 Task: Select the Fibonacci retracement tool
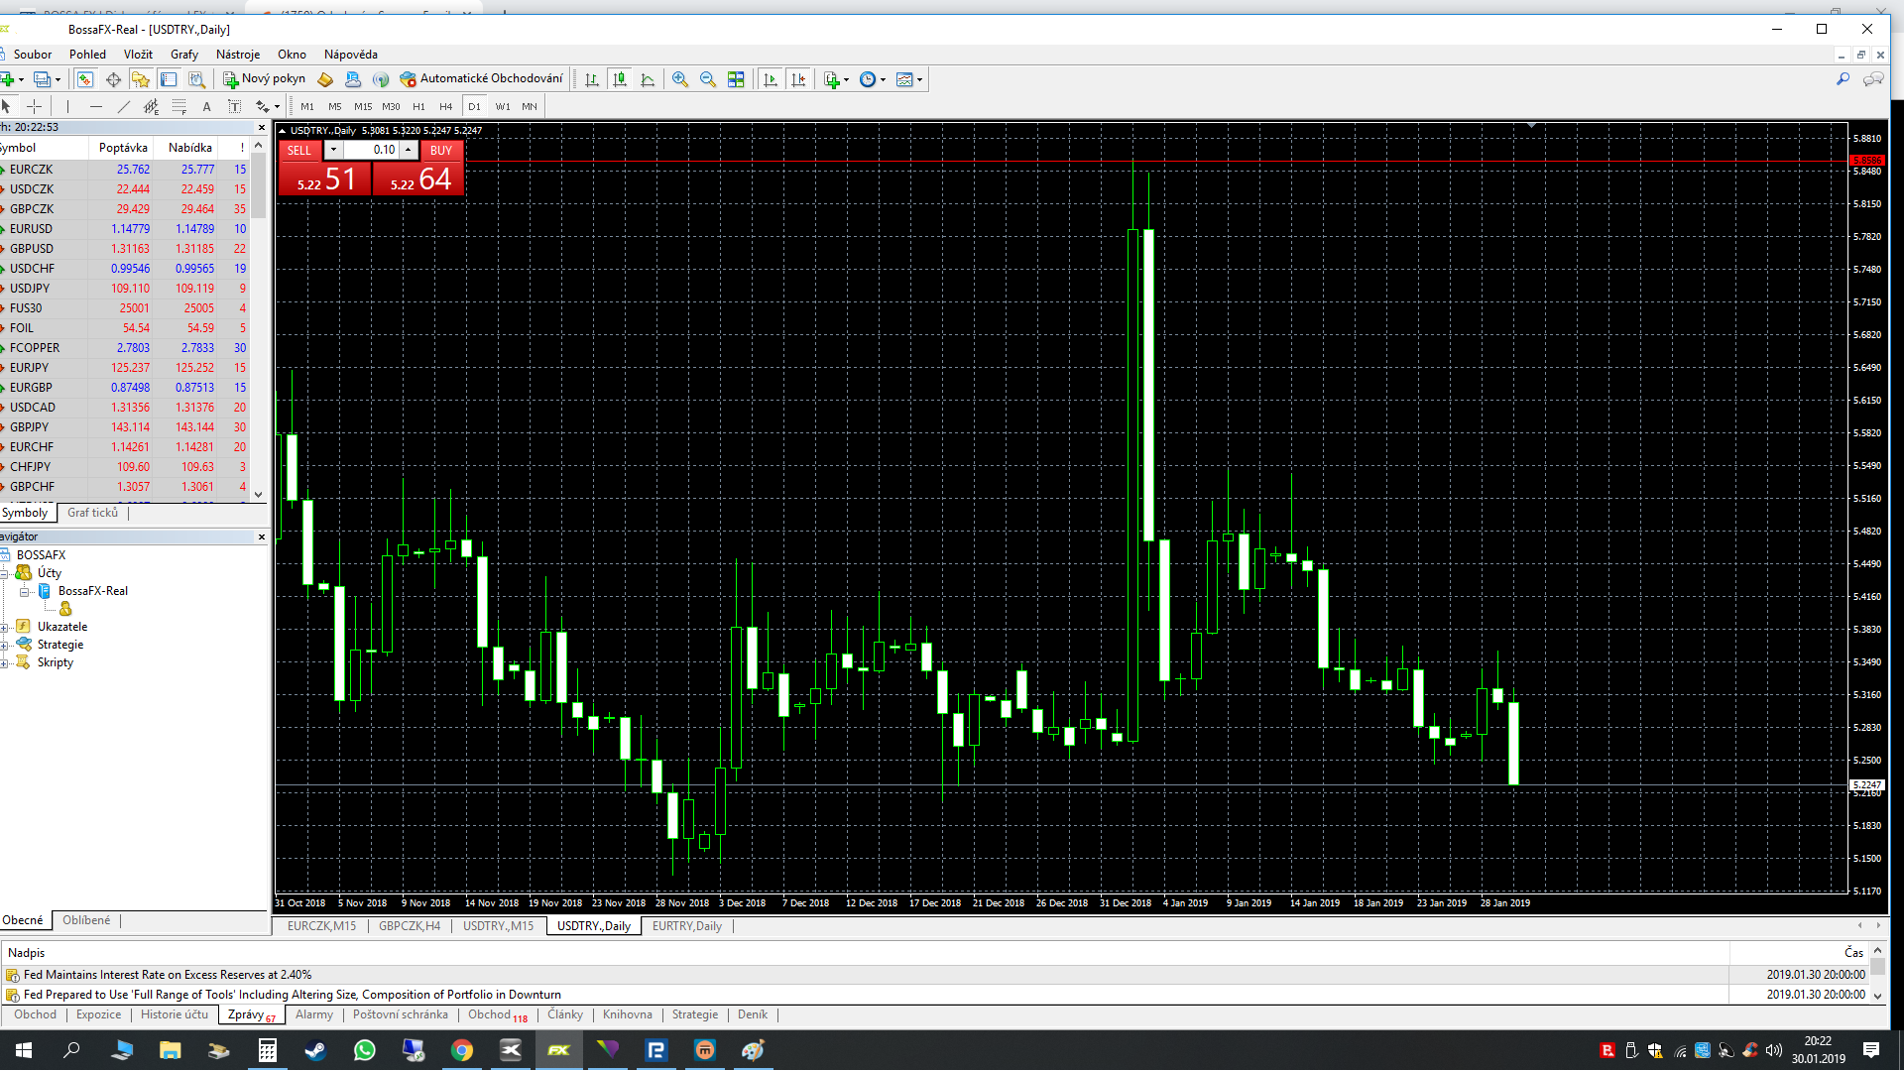point(178,106)
